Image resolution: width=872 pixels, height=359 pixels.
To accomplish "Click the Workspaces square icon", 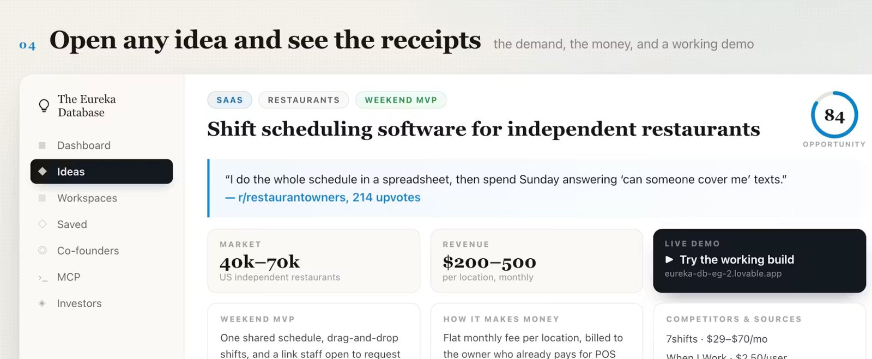I will [x=43, y=198].
